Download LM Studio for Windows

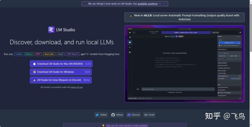61,72
